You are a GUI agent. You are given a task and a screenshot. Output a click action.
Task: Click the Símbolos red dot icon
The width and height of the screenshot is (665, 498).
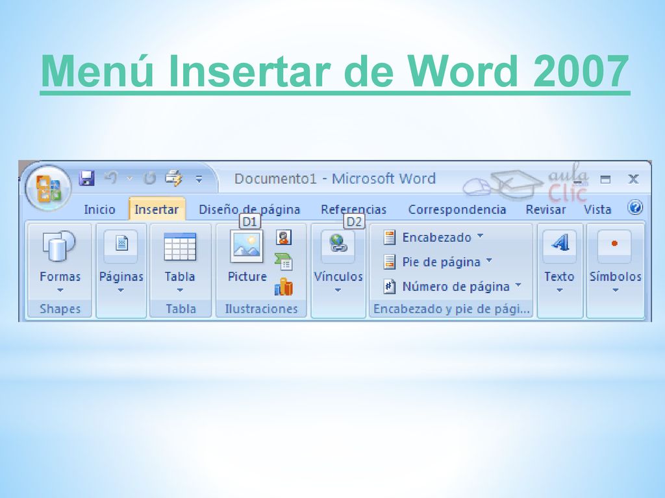click(x=614, y=244)
